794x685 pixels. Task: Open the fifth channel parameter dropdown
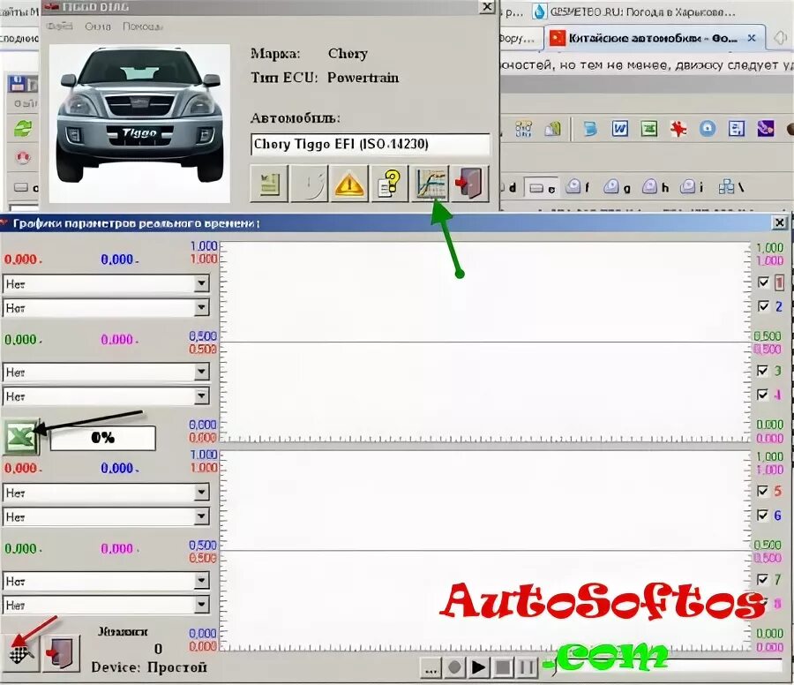pyautogui.click(x=106, y=492)
